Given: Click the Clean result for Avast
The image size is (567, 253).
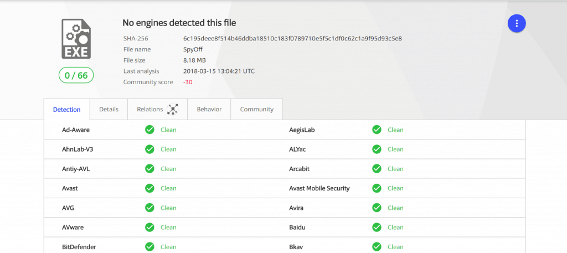Looking at the screenshot, I should click(168, 188).
